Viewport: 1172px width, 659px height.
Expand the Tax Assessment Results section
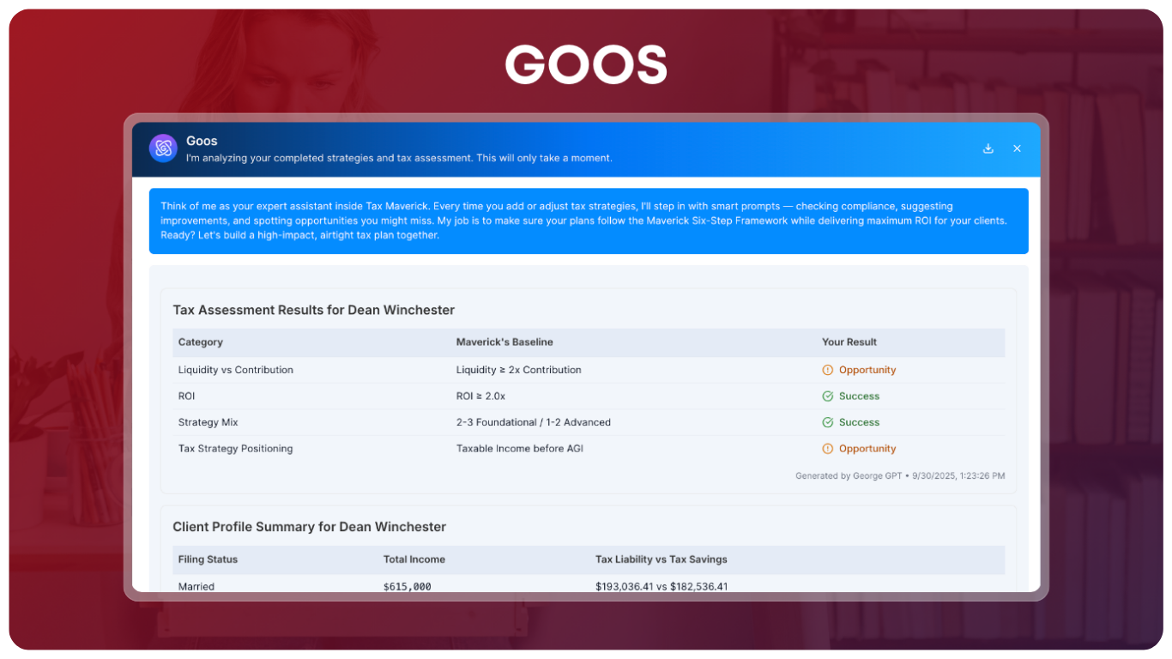(313, 310)
